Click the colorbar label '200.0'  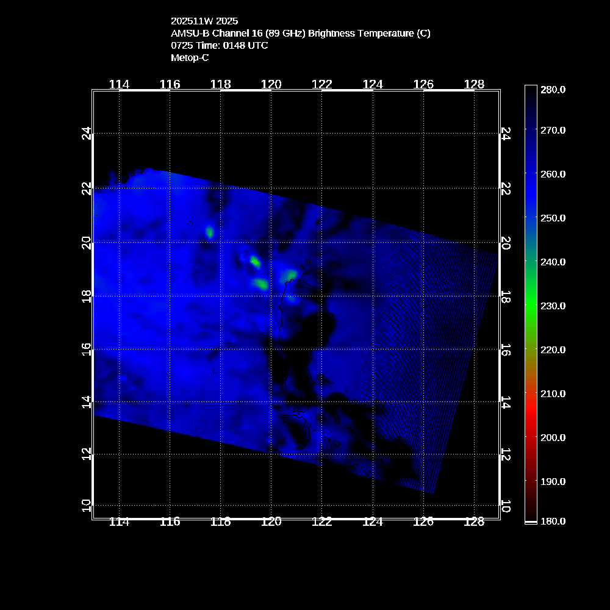(x=553, y=437)
